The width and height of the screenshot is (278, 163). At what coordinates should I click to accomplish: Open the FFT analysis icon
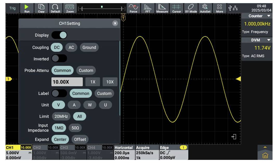click(148, 8)
